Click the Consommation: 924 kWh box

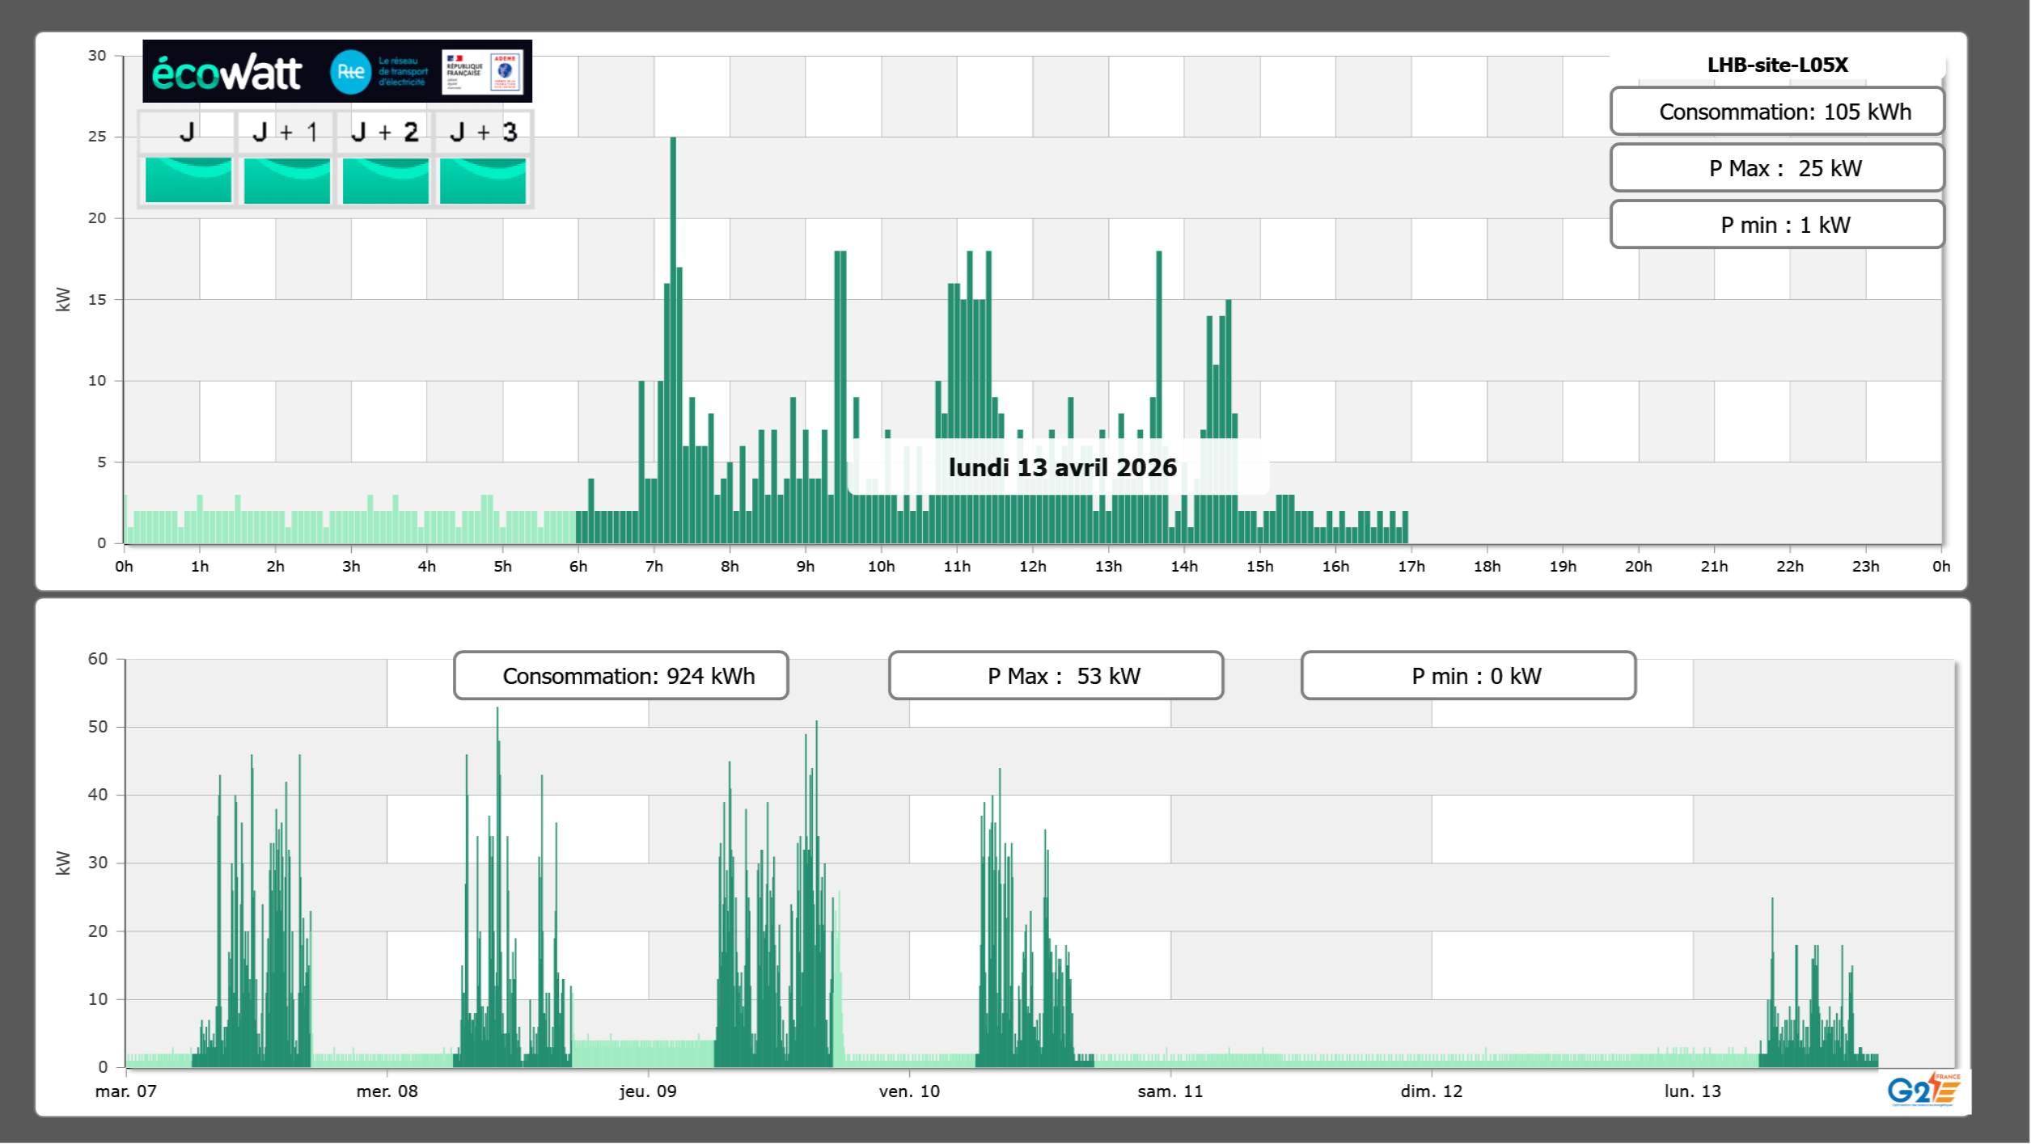[620, 676]
